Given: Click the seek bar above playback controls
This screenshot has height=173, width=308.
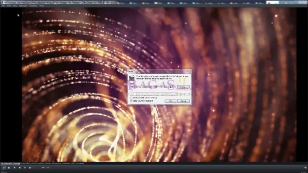Looking at the screenshot, I should [154, 163].
